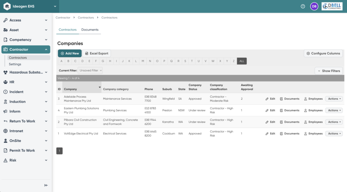347x192 pixels.
Task: Click the Induction person icon
Action: coord(5,102)
